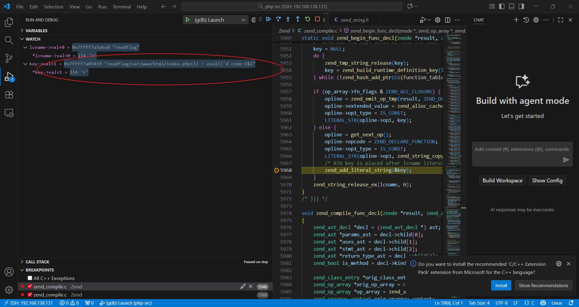Open the Terminal menu

122,7
